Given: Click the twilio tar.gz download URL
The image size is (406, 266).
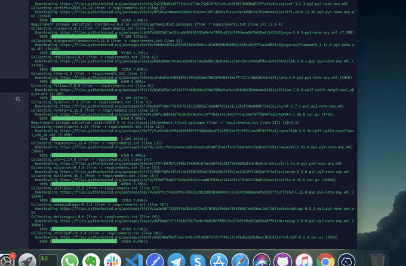Looking at the screenshot, I should click(189, 180).
